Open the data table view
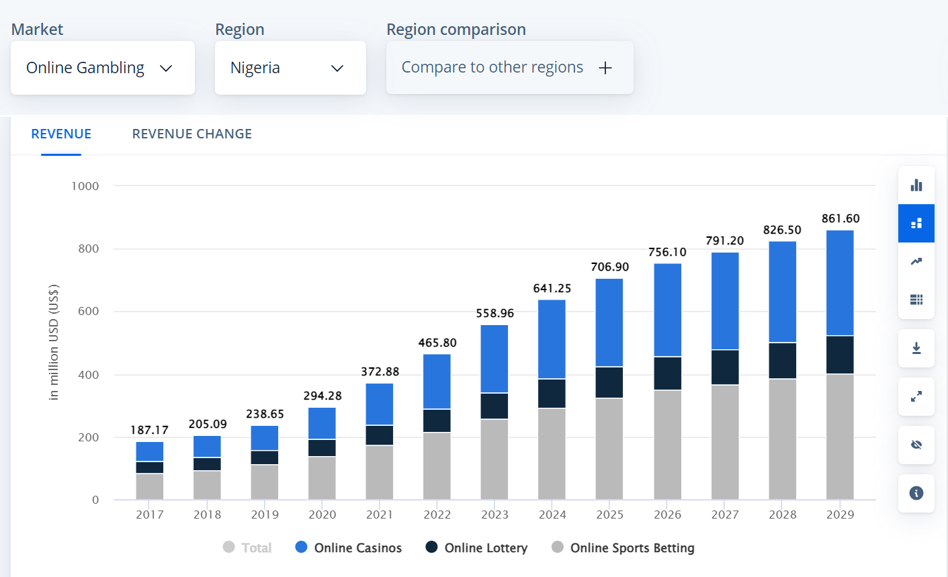This screenshot has height=577, width=948. click(x=916, y=300)
